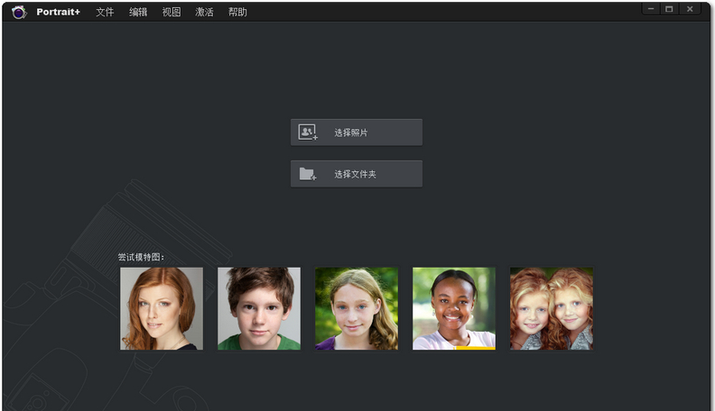
Task: Open the 帮助 menu
Action: pos(237,13)
